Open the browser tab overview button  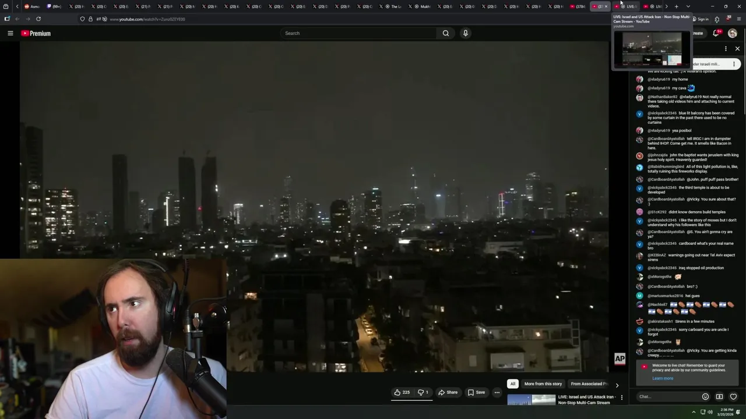click(x=6, y=6)
